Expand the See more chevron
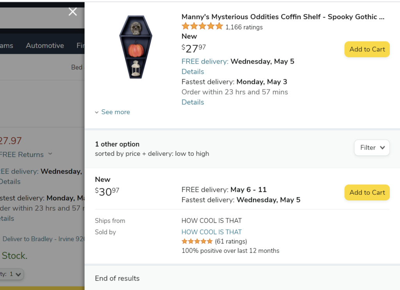The image size is (400, 290). [97, 112]
